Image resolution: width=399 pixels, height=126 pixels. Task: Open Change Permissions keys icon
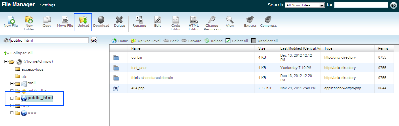pyautogui.click(x=212, y=20)
